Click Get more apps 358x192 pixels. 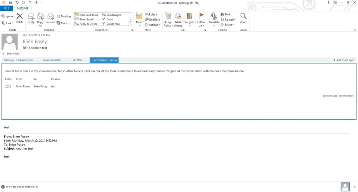coord(344,60)
